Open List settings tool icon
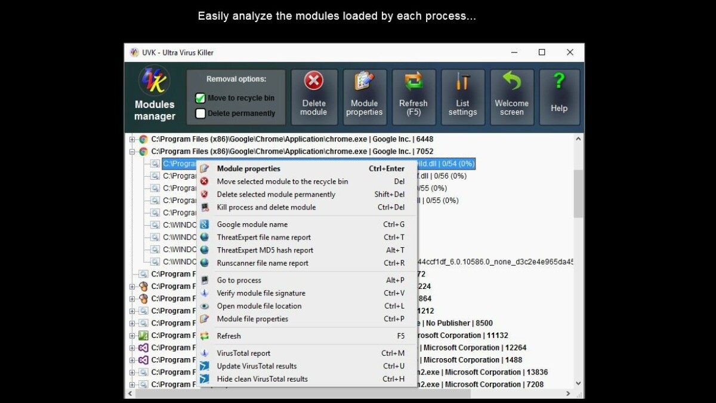The image size is (716, 403). 462,97
